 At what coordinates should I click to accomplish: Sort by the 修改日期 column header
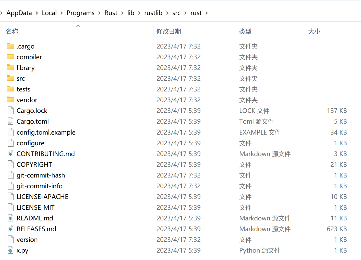pos(169,31)
